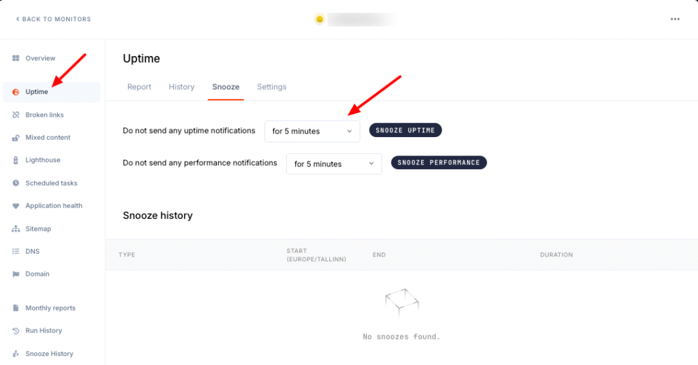Click the Sitemap hierarchy icon

coord(16,229)
